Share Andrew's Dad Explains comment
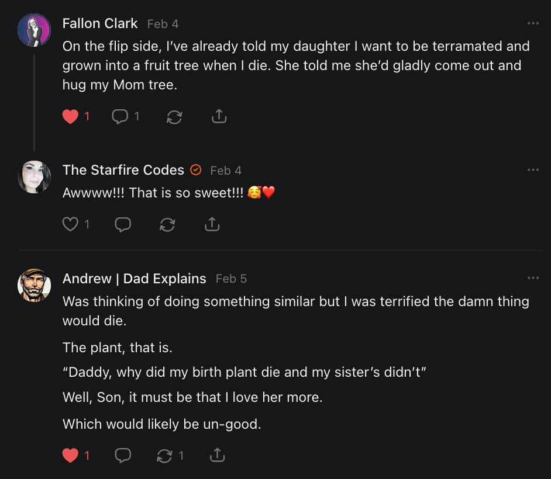551x479 pixels. (x=217, y=455)
